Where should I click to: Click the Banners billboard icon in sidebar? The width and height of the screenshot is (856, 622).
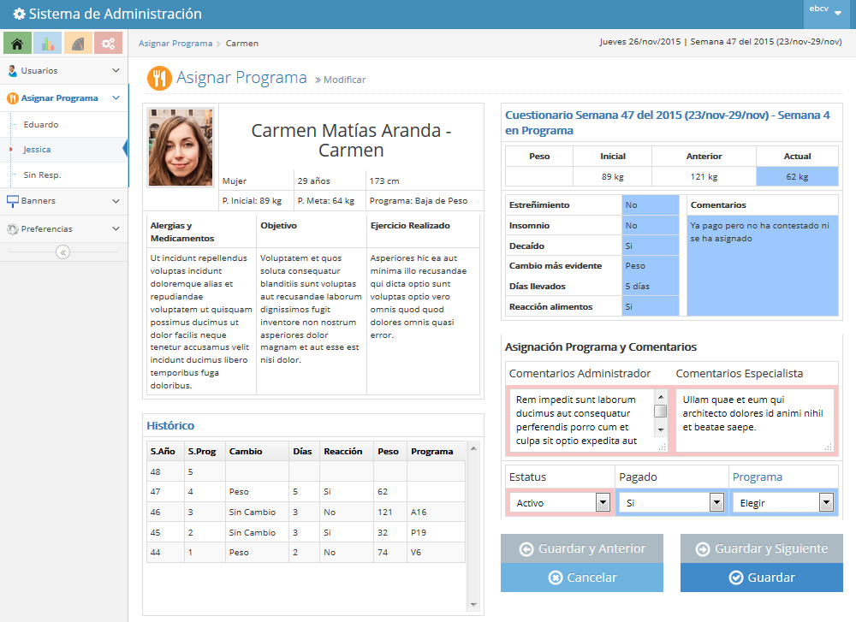pos(13,201)
